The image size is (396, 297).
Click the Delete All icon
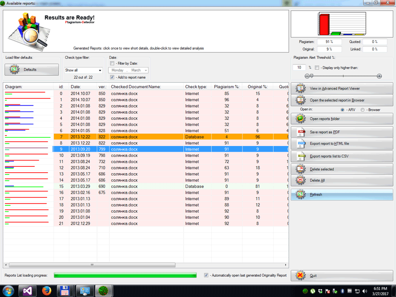[x=300, y=180]
